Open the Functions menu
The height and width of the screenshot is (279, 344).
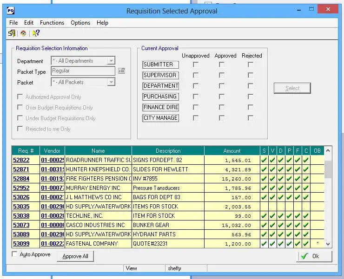click(52, 23)
